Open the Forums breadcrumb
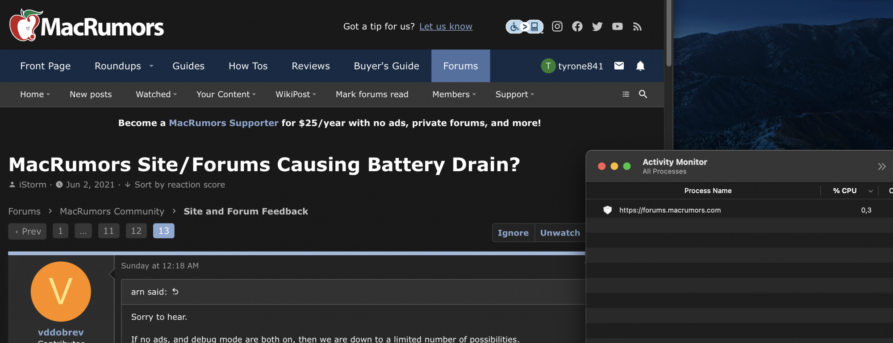Viewport: 893px width, 343px height. pyautogui.click(x=25, y=211)
